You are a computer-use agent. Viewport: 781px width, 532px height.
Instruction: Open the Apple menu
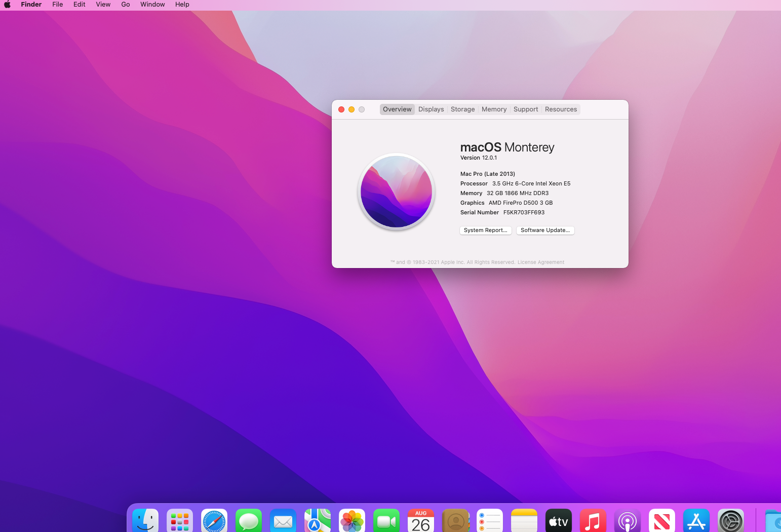[8, 5]
